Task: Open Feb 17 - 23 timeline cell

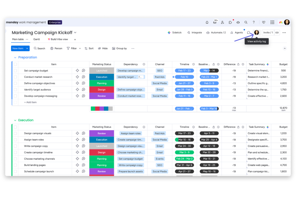Action: pos(184,71)
